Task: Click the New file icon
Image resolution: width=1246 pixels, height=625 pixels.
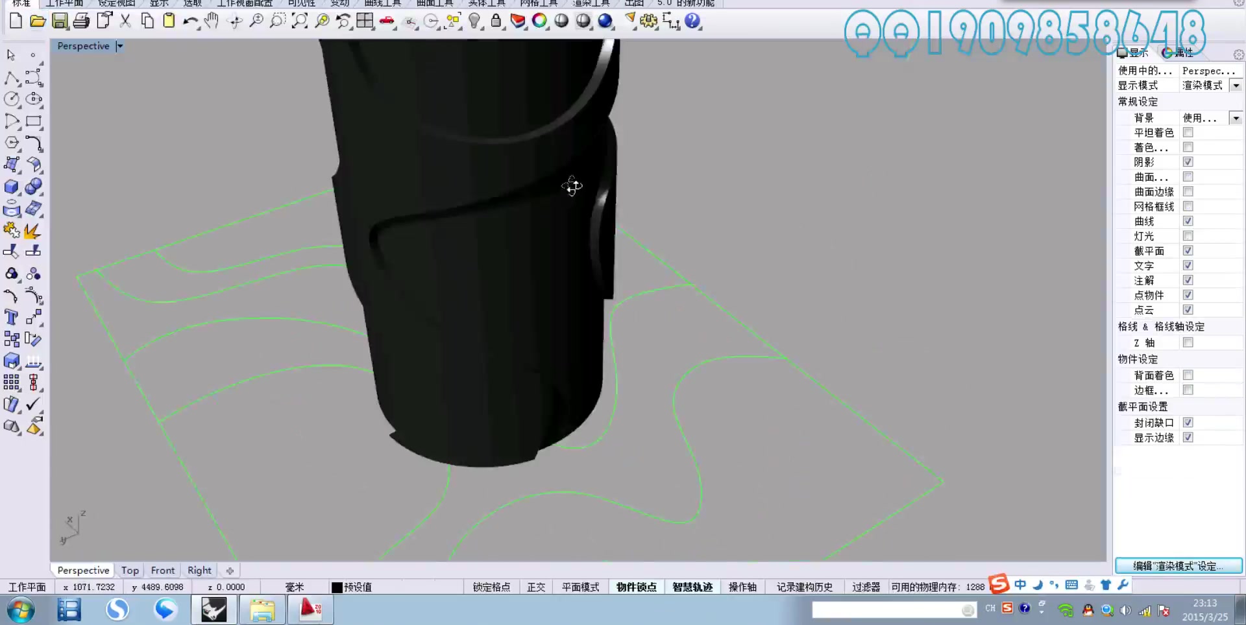Action: pos(16,21)
